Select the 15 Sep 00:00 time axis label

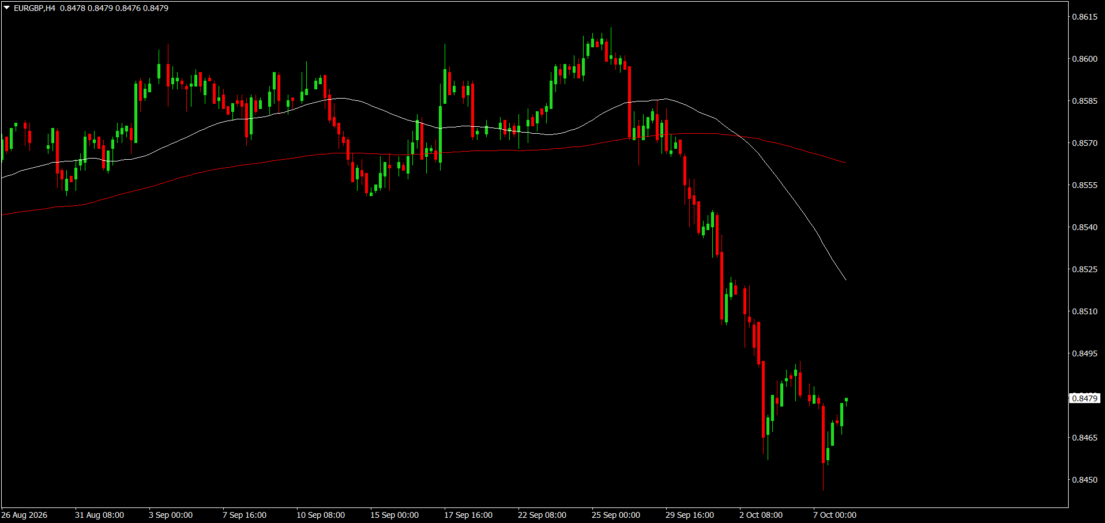tap(394, 515)
